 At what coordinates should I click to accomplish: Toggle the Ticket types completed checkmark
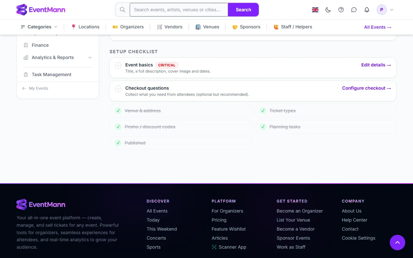tap(263, 111)
